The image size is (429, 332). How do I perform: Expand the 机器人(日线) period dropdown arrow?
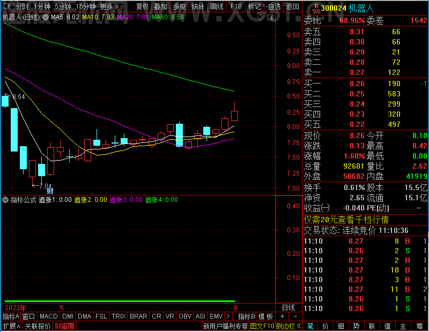[46, 17]
